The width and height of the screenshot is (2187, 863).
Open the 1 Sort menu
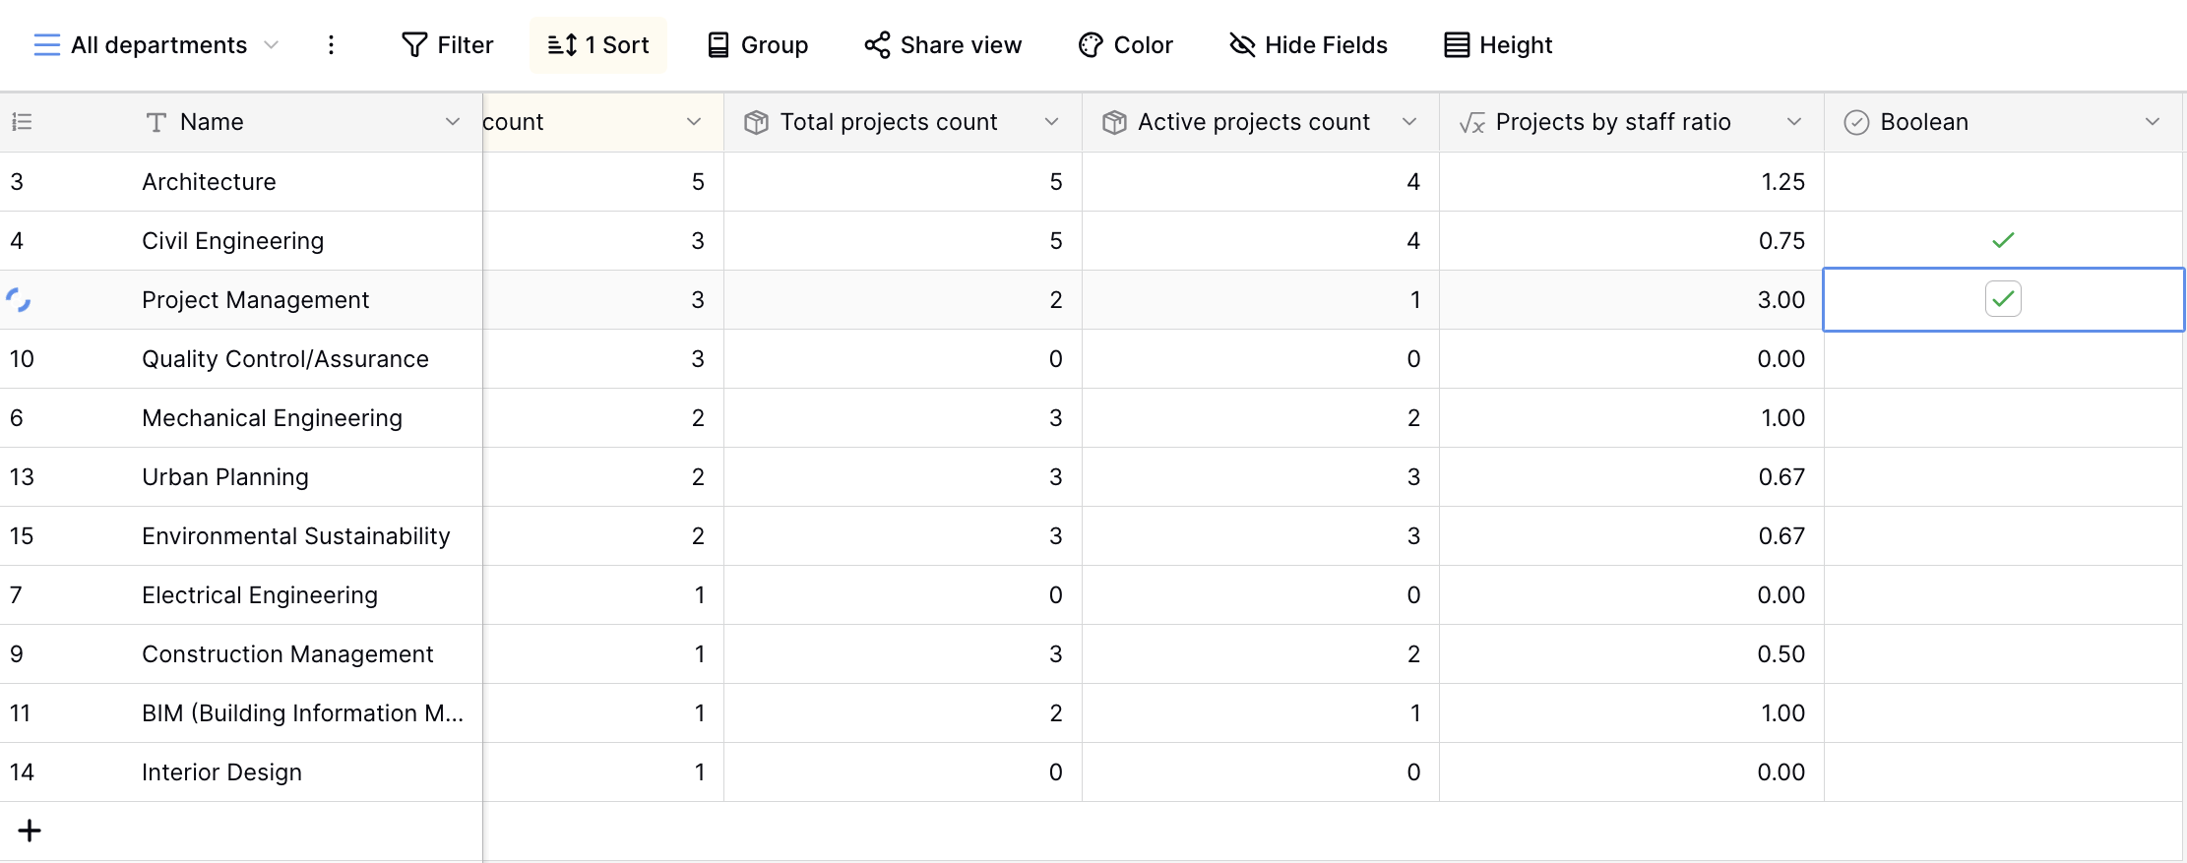[x=598, y=45]
